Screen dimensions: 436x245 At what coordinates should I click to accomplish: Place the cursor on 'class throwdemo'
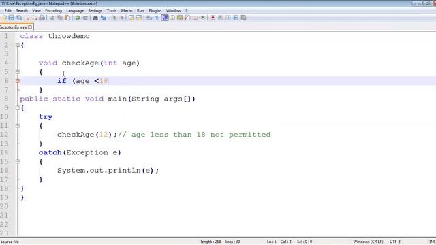pyautogui.click(x=54, y=36)
